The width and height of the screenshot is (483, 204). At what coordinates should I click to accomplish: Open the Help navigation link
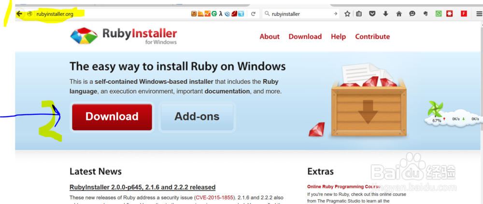pyautogui.click(x=338, y=37)
